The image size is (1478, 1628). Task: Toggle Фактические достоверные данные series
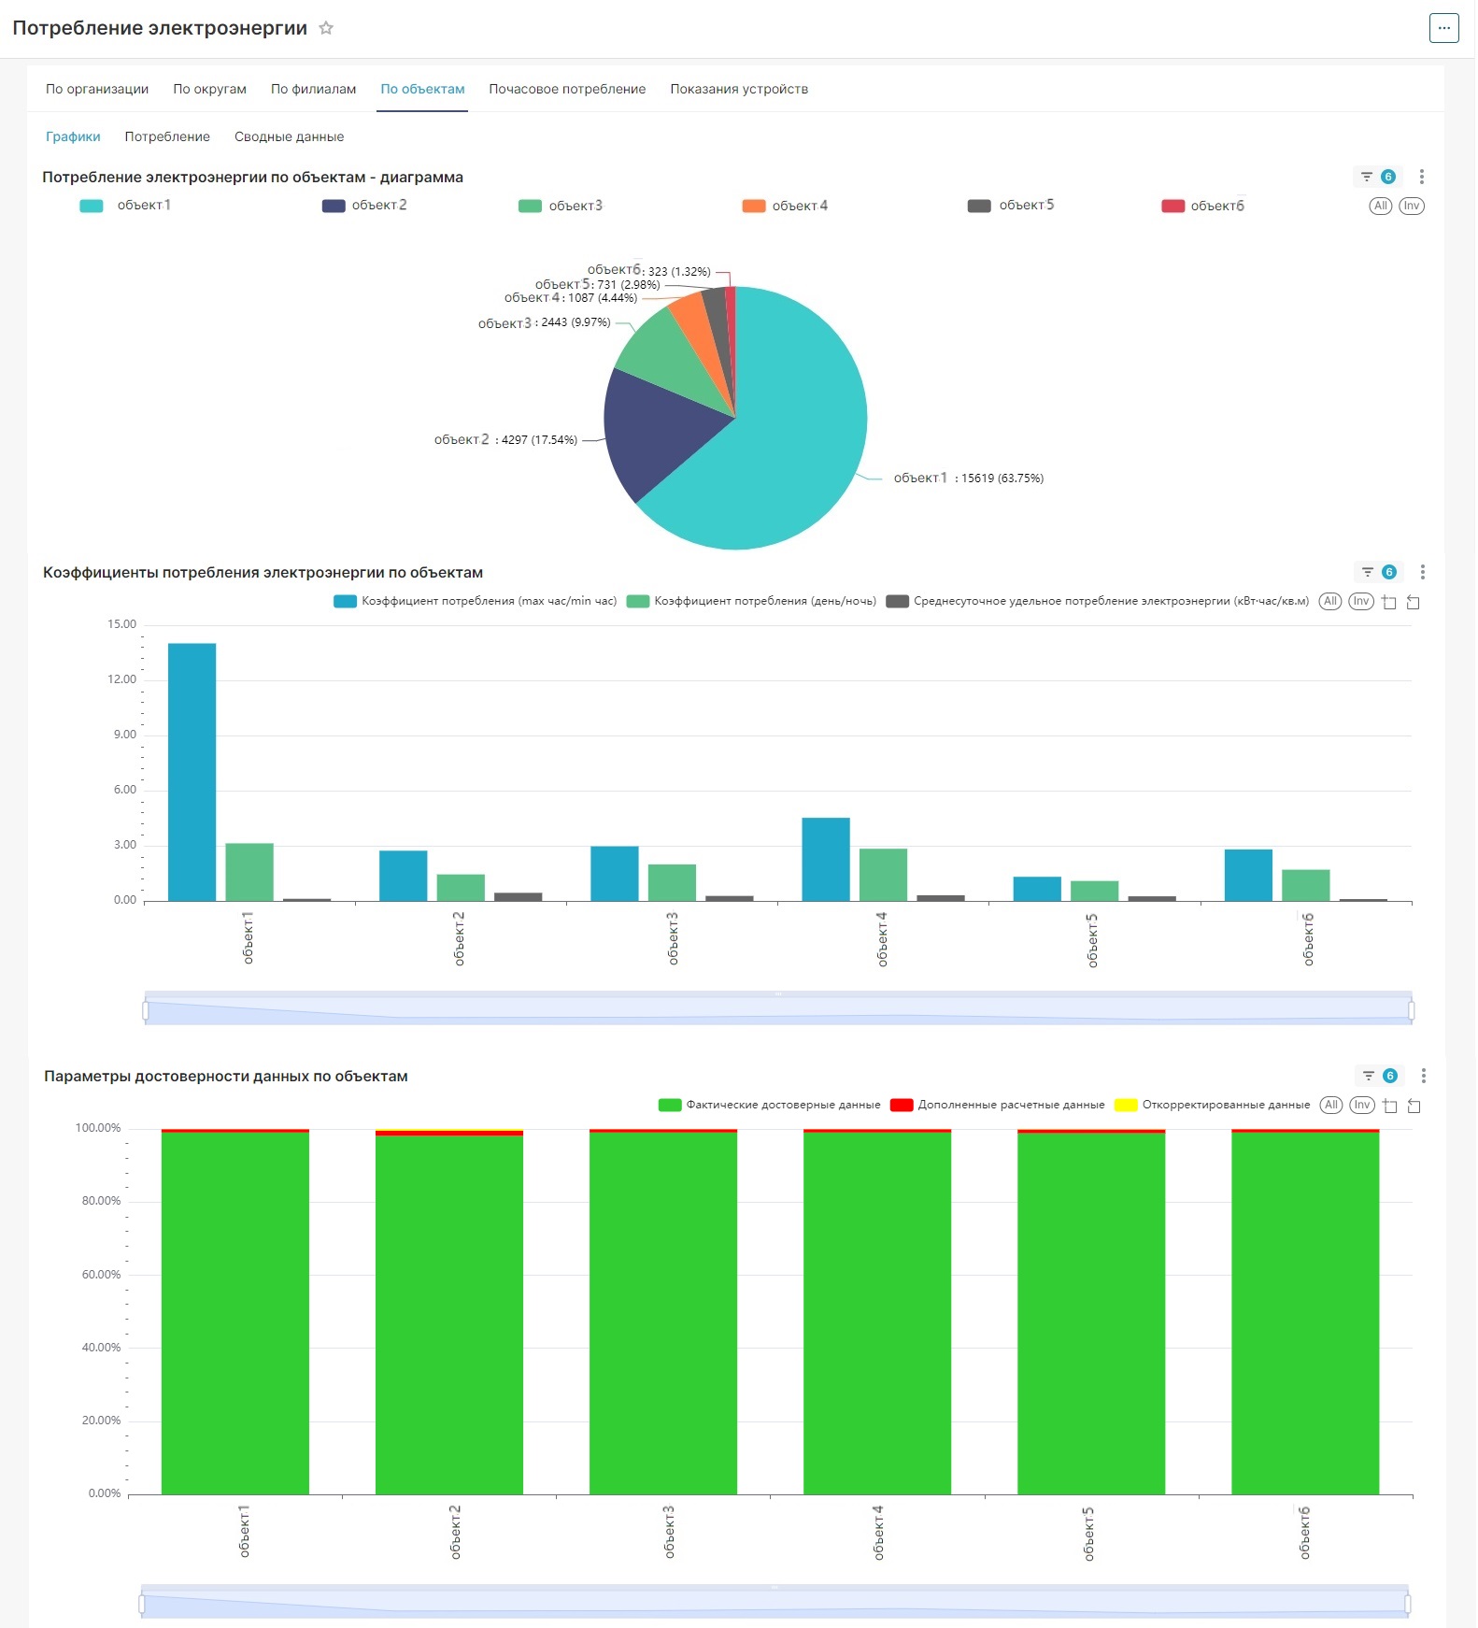click(x=770, y=1105)
